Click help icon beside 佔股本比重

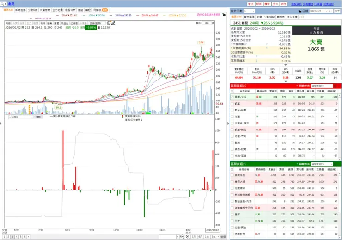pyautogui.click(x=256, y=57)
